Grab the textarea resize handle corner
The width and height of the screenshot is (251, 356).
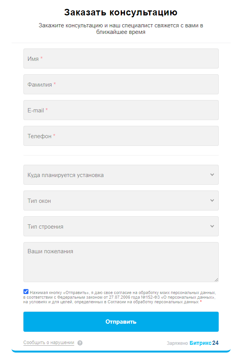click(216, 280)
